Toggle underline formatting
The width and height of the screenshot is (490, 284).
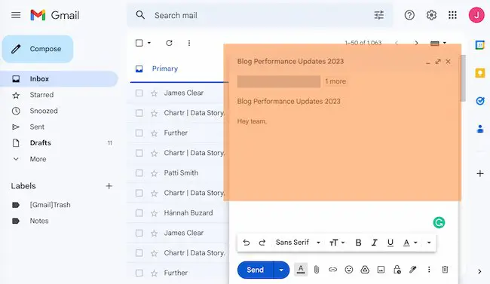tap(390, 243)
